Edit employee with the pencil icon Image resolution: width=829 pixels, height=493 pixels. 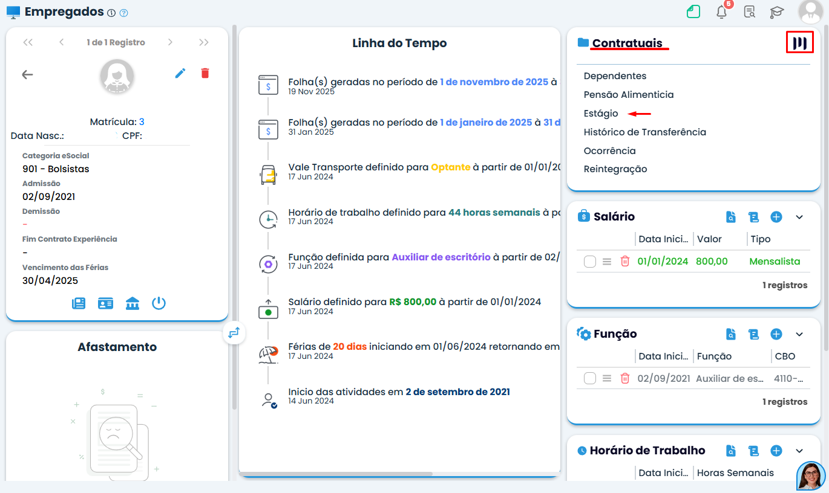pos(180,73)
